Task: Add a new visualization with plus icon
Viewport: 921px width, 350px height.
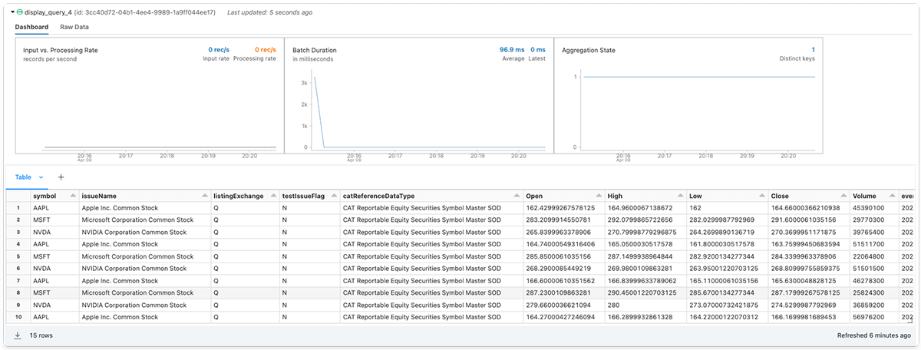Action: point(61,177)
